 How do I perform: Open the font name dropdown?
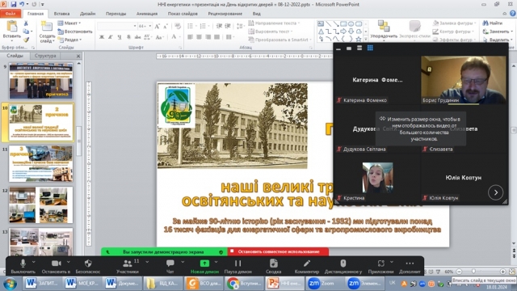pos(135,26)
